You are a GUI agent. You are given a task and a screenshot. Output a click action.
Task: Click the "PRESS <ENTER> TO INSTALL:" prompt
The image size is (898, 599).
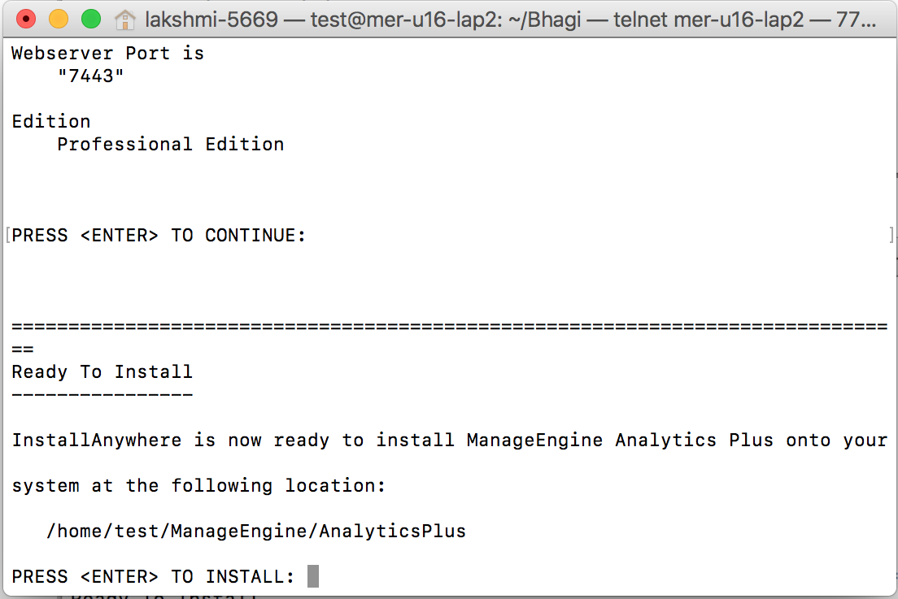click(153, 576)
